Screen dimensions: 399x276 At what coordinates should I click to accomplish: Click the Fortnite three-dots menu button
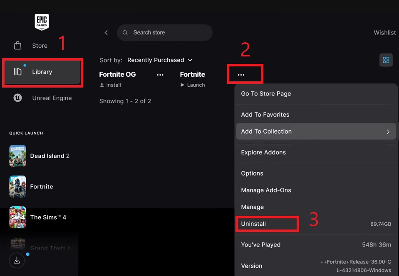pyautogui.click(x=241, y=75)
